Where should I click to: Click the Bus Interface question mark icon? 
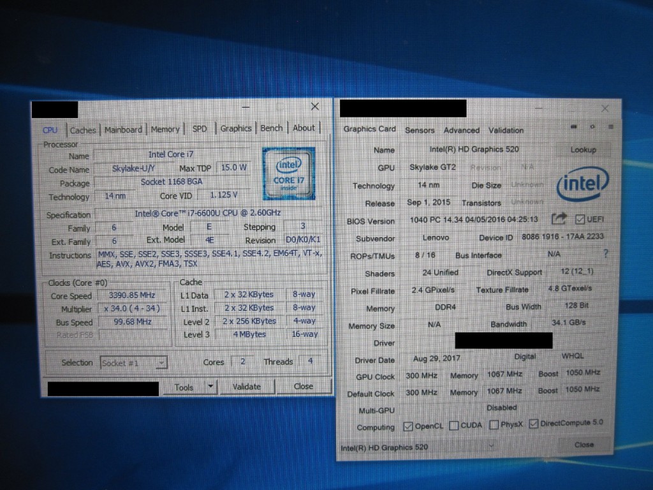coord(606,253)
